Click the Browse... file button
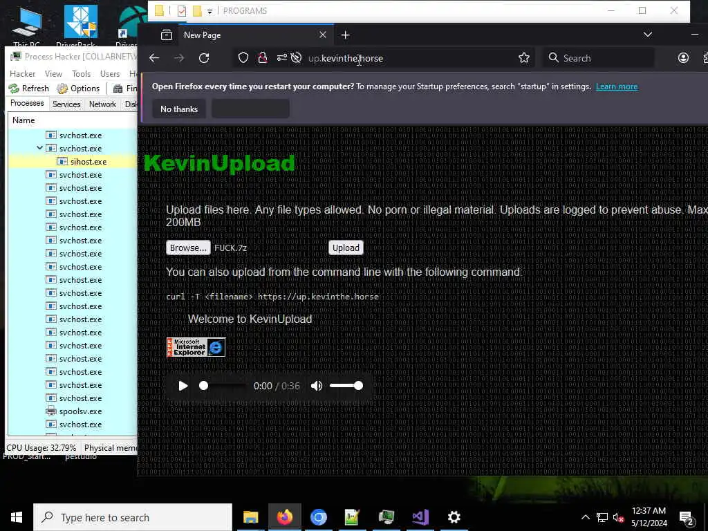Screen dimensions: 708x531 pyautogui.click(x=188, y=248)
